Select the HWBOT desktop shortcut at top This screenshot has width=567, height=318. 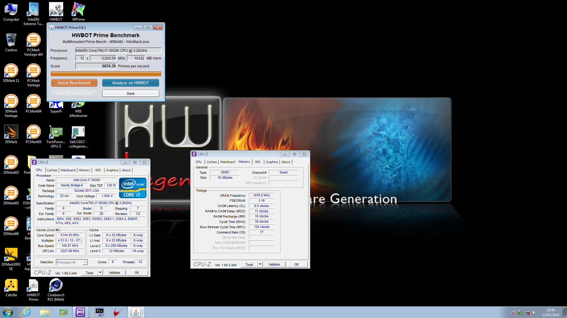tap(56, 12)
